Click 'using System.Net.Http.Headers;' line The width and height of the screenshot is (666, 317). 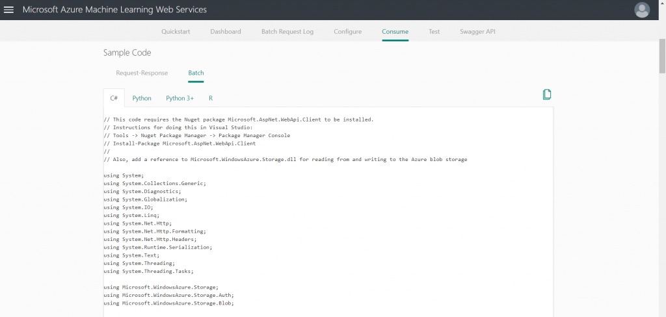150,239
